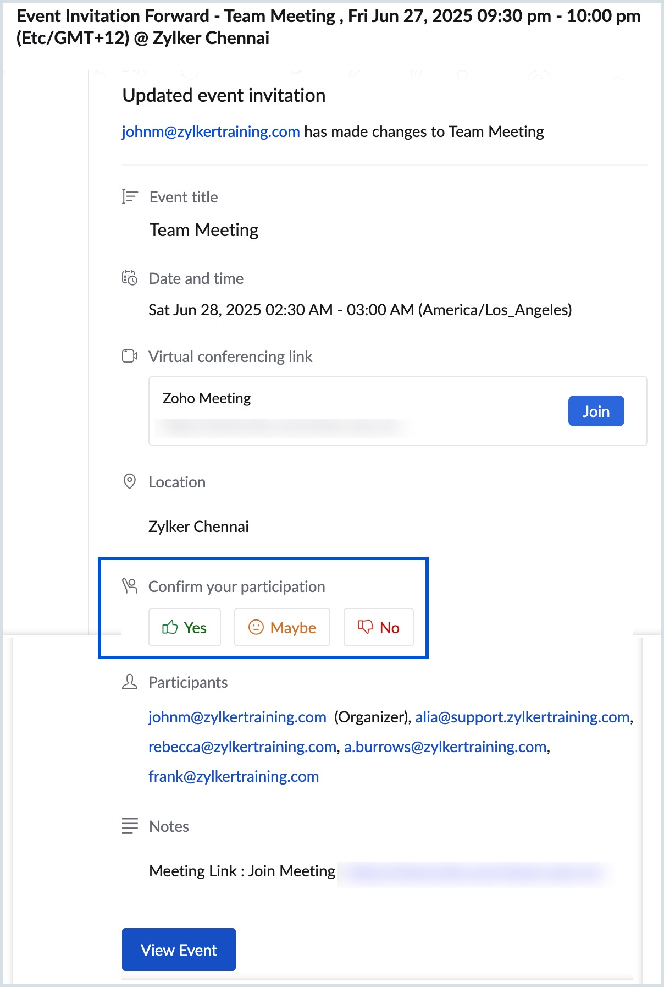Click rebecca@zylkertraining.com participant link

click(242, 747)
